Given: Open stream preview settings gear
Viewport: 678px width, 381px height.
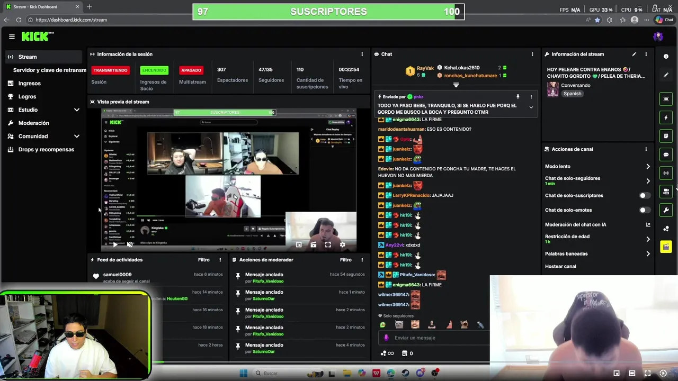Looking at the screenshot, I should (342, 244).
